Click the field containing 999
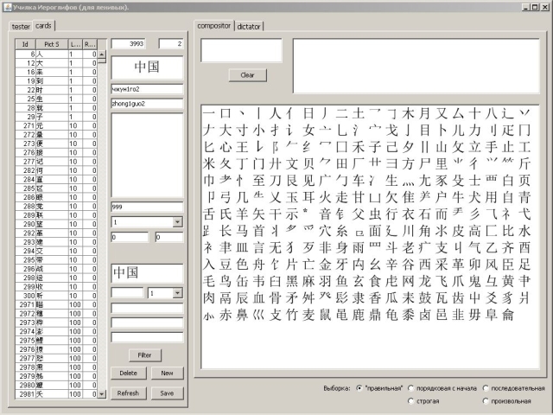Image resolution: width=553 pixels, height=415 pixels. pyautogui.click(x=147, y=207)
